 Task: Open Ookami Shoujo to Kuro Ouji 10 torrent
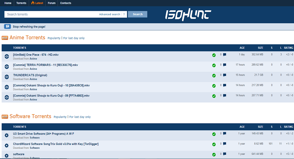51,85
